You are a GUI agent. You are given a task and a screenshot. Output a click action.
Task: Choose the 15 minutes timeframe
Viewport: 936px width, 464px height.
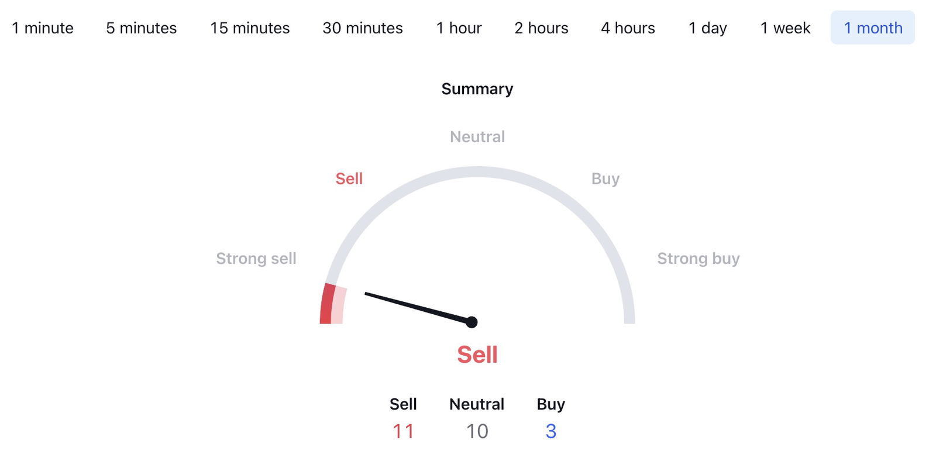click(x=250, y=28)
